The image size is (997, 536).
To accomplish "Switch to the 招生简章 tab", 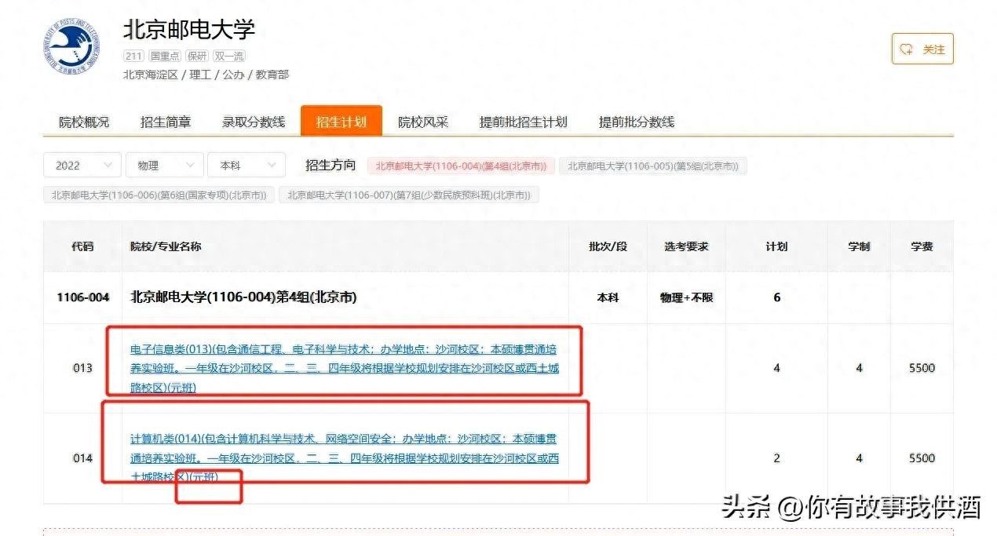I will tap(166, 122).
